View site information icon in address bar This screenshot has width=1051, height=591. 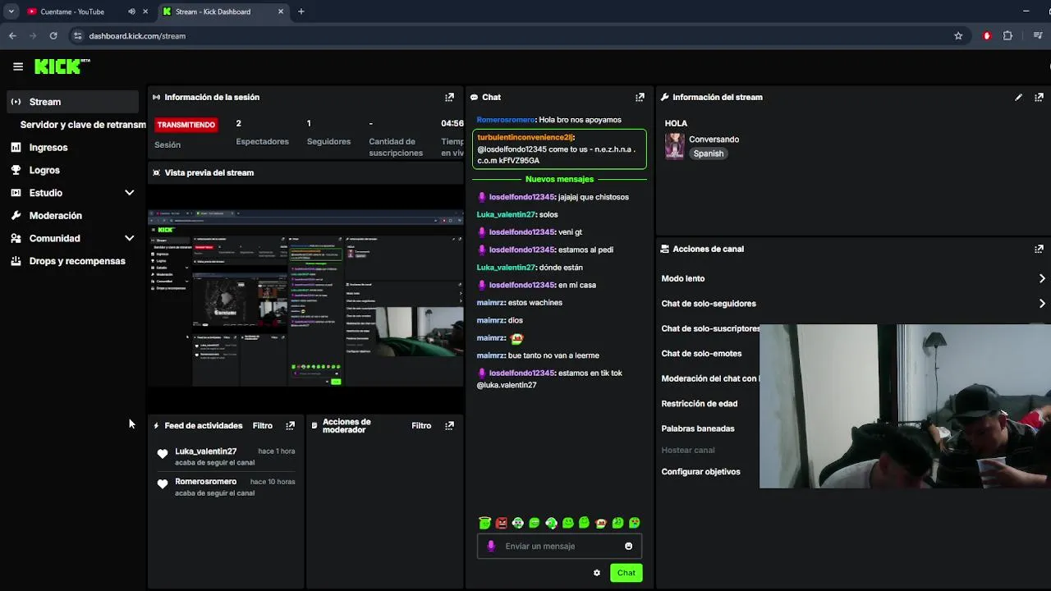coord(77,36)
